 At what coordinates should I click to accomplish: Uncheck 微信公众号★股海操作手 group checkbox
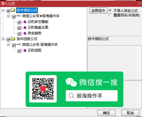click(x=14, y=17)
